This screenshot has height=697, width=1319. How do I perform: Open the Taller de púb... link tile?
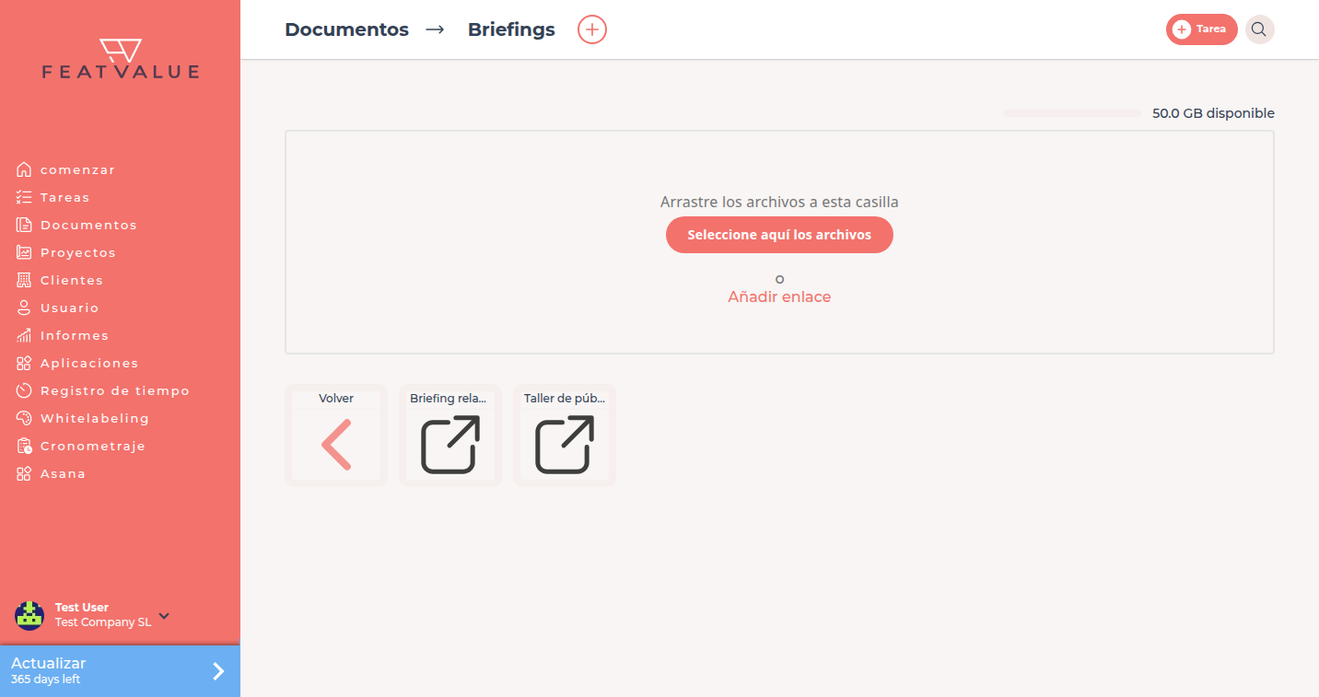click(565, 436)
